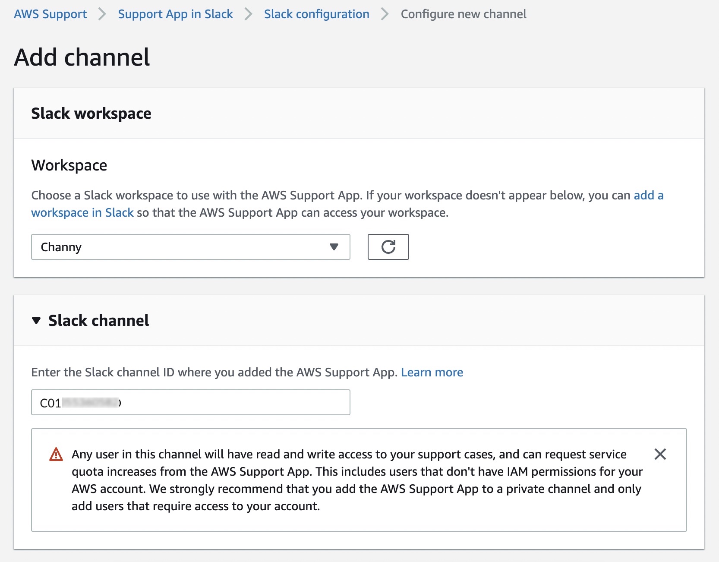Click the disclosure triangle beside Slack channel

[36, 320]
